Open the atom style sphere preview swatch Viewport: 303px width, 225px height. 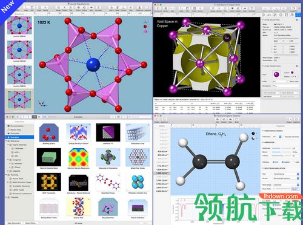276,74
